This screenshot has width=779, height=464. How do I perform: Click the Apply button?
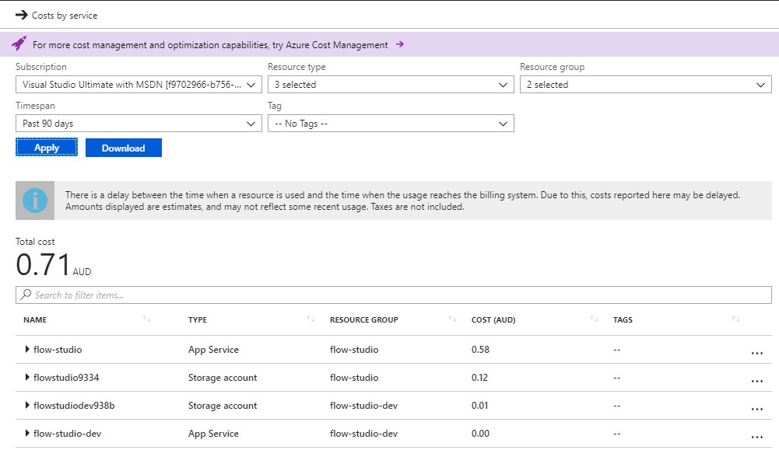[x=47, y=148]
